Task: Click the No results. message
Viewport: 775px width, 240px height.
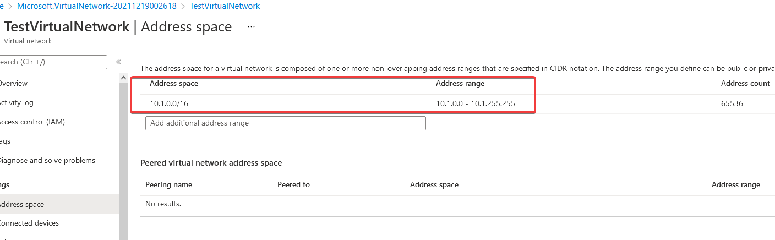Action: tap(163, 204)
